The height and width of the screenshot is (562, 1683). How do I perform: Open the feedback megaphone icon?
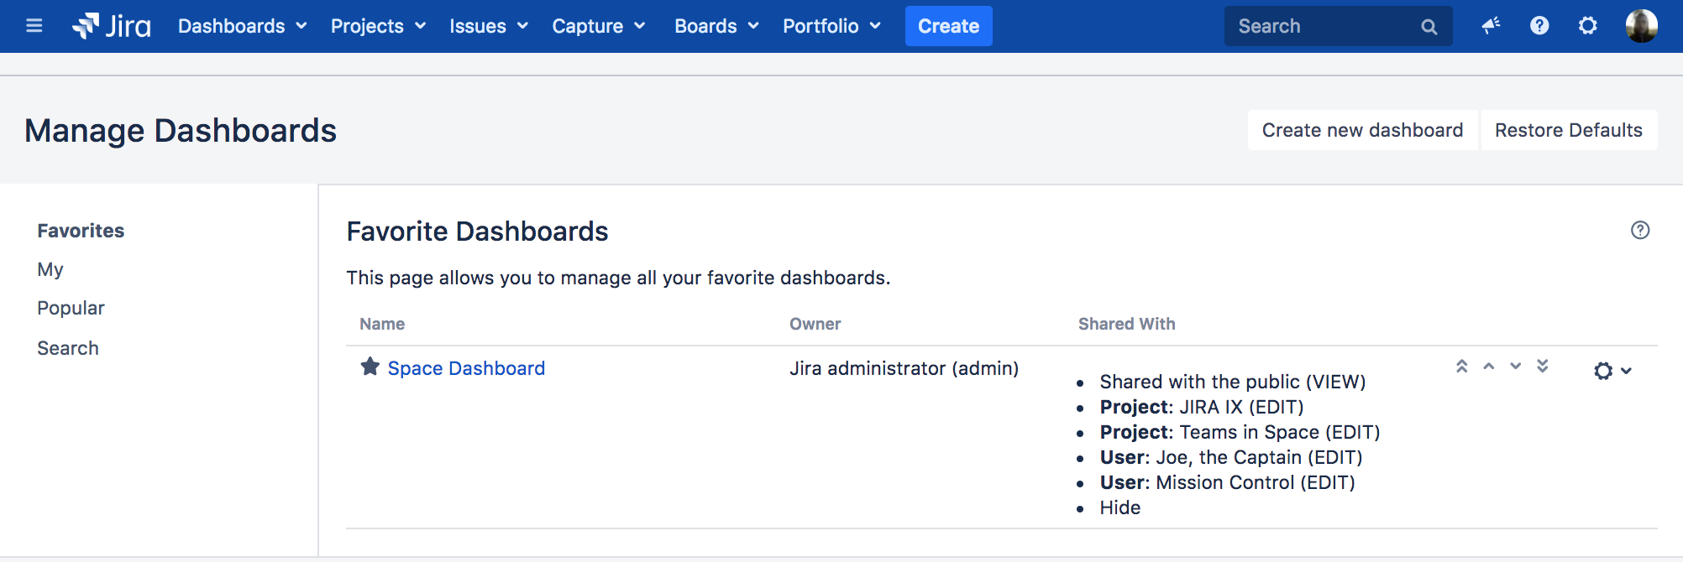pos(1491,26)
